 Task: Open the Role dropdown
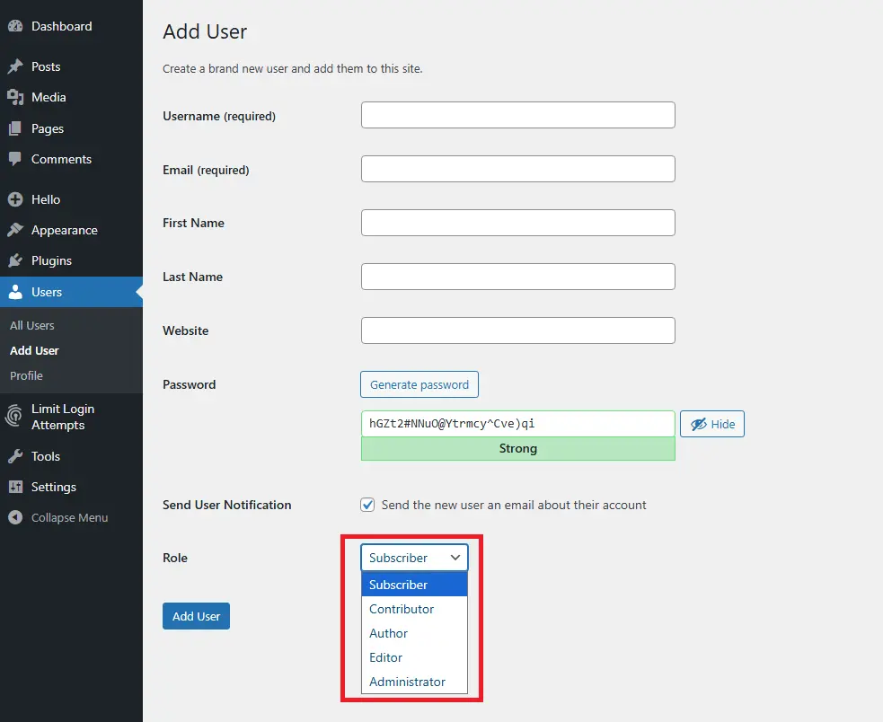pyautogui.click(x=414, y=557)
